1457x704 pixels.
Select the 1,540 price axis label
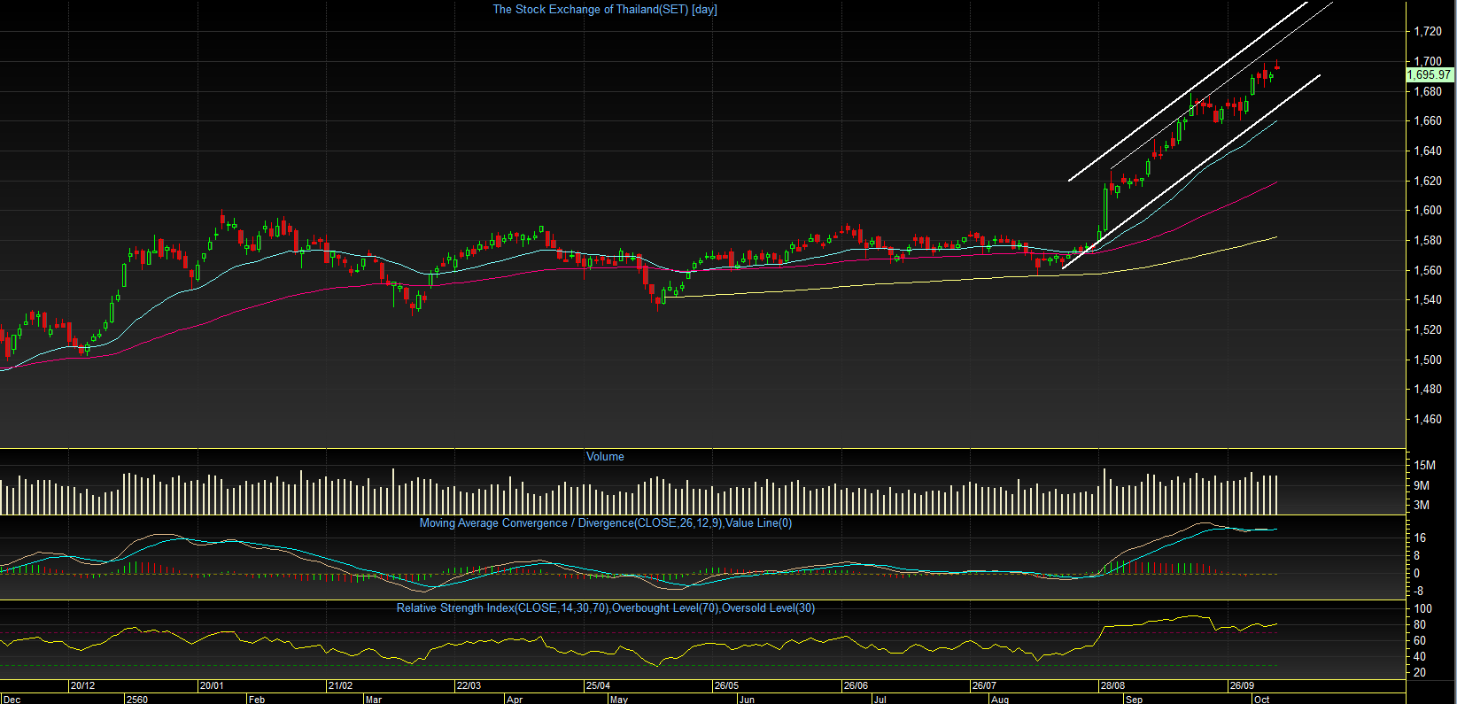pyautogui.click(x=1428, y=300)
